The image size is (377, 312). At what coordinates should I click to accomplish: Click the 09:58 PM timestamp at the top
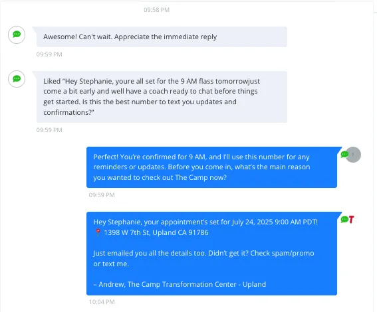156,10
